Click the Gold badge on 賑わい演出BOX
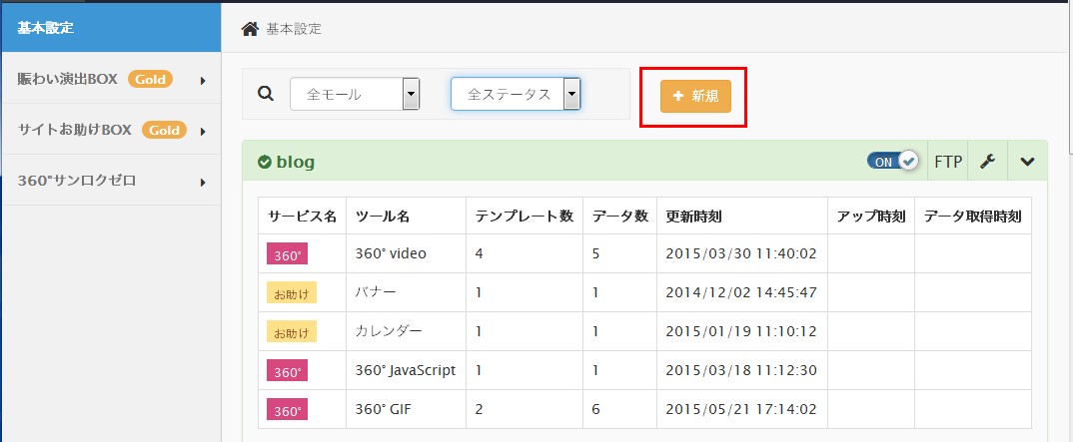 pos(150,79)
